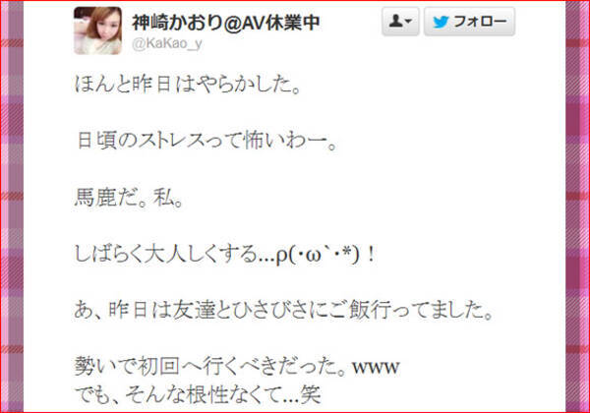Visit the @KaKao_y handle link
The image size is (590, 413).
click(167, 43)
